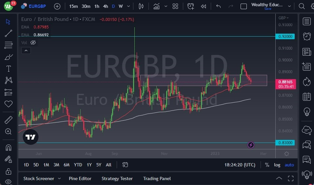Open the private chat messages panel

coord(306,145)
